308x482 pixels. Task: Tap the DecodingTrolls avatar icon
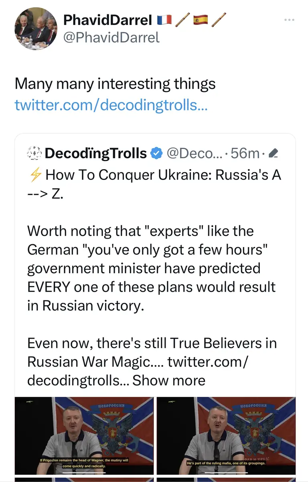click(34, 153)
